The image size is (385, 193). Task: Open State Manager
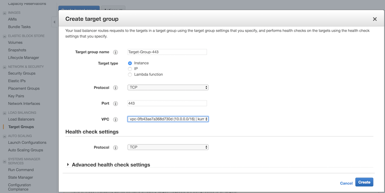[20, 177]
